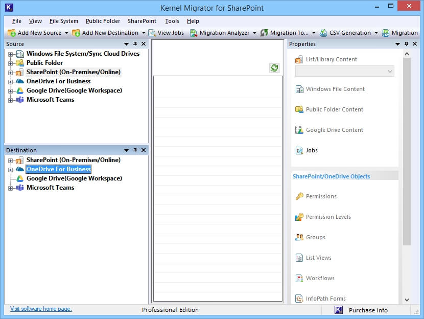Screen dimensions: 424x319
Task: Close the Destination panel
Action: coord(144,150)
